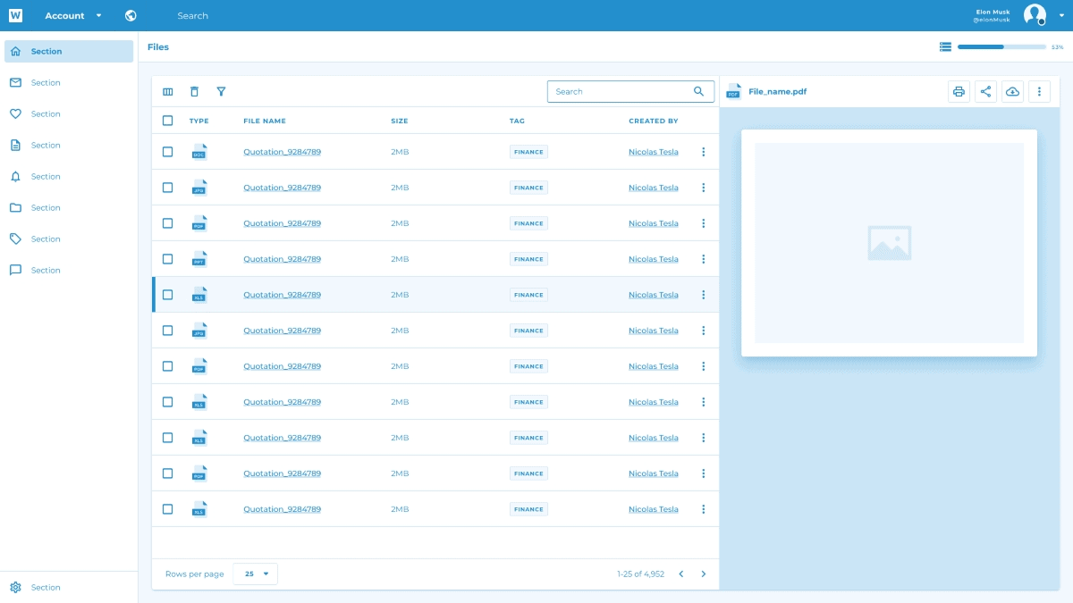Check the box for the DOC file row
The width and height of the screenshot is (1073, 603).
167,152
